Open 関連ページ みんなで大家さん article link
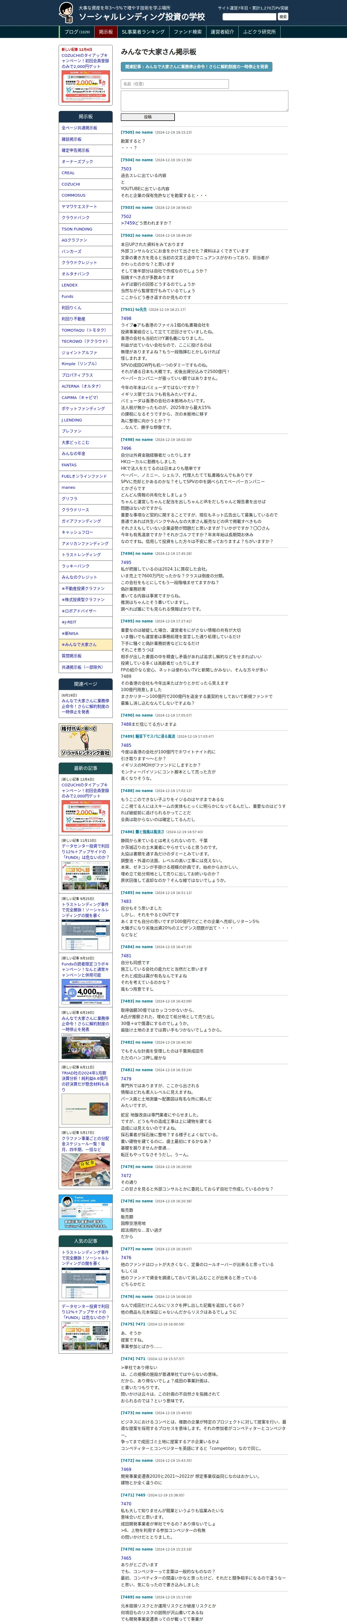Viewport: 347px width, 1623px height. point(85,706)
